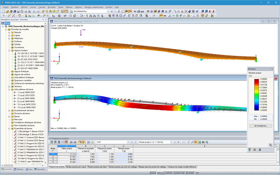
Task: Toggle the highlighted show values icon in top toolbar
Action: click(x=130, y=11)
